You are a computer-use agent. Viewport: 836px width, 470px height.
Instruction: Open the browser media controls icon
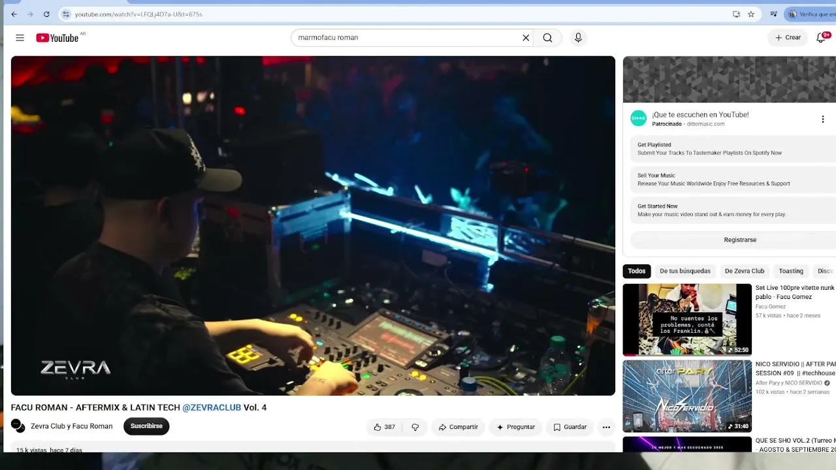774,14
